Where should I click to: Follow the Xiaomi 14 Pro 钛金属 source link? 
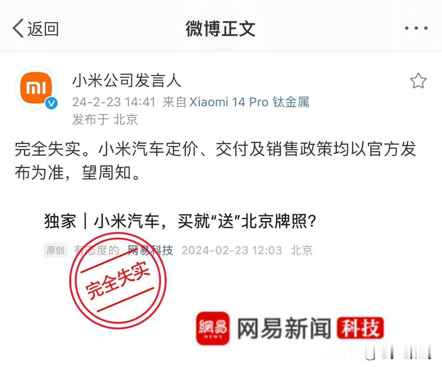pyautogui.click(x=249, y=102)
